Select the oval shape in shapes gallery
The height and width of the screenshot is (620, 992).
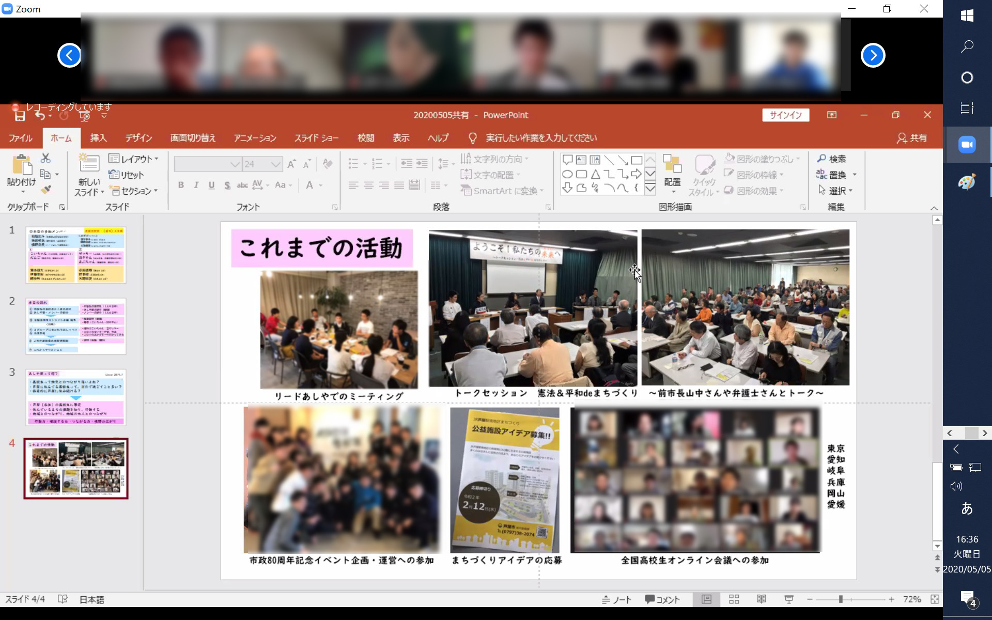567,174
